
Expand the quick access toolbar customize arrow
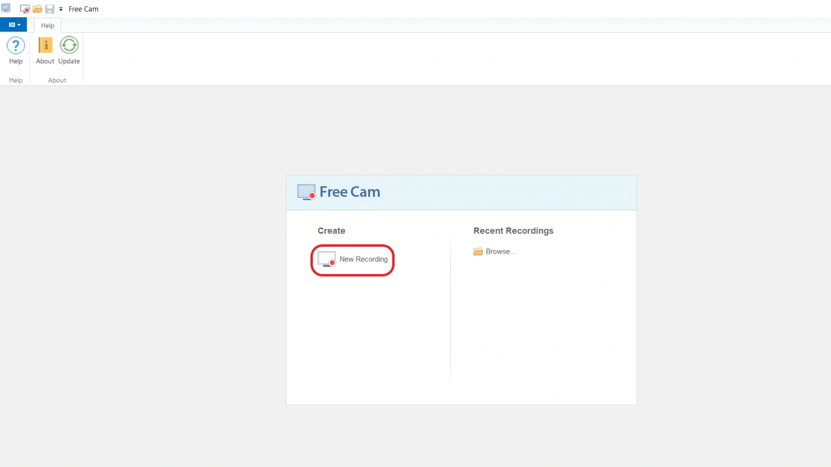pos(61,9)
